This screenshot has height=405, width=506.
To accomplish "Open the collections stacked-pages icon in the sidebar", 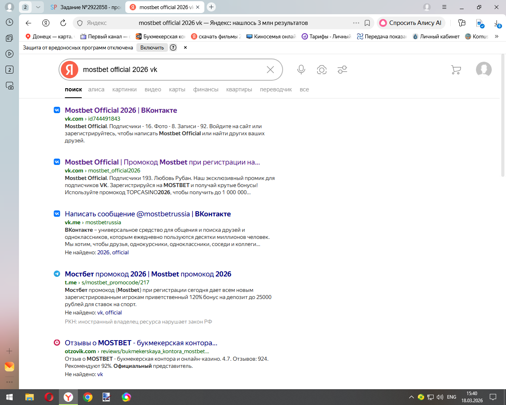I will pos(9,38).
